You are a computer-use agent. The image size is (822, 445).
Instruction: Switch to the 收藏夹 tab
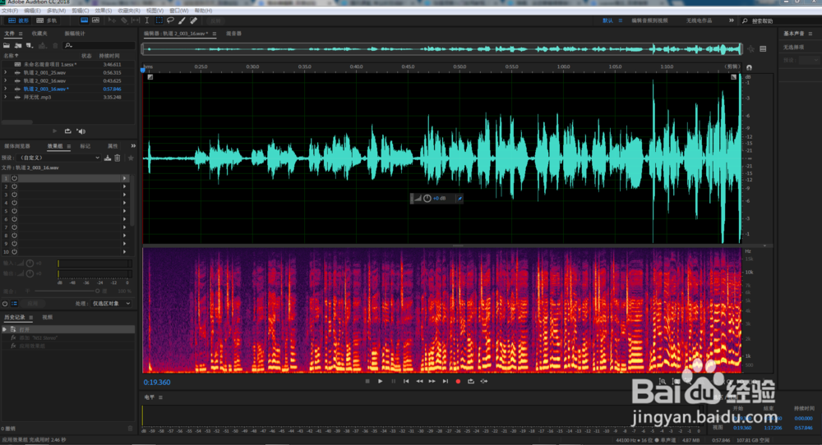pyautogui.click(x=39, y=34)
